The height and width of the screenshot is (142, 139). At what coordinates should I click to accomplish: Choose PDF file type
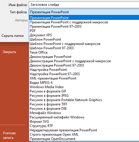pos(84,31)
